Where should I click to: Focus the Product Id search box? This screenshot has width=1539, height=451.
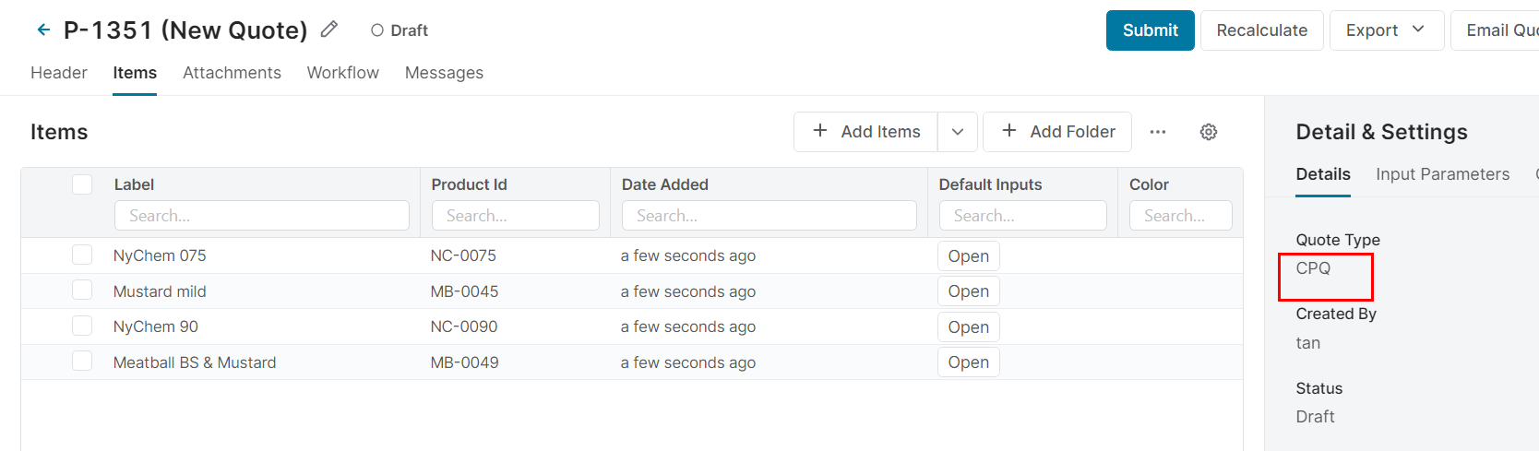515,216
